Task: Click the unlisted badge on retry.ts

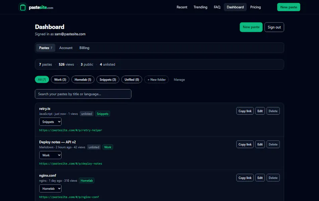Action: [x=87, y=114]
